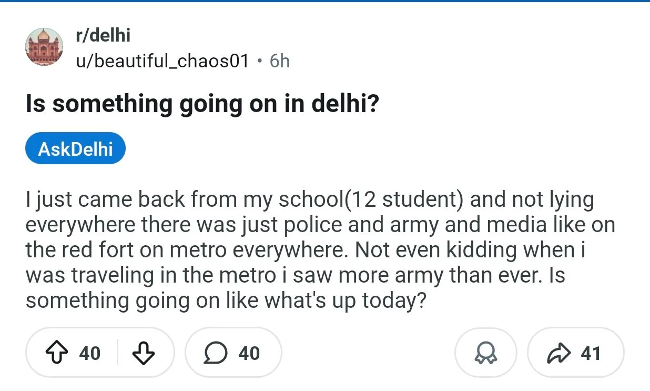The height and width of the screenshot is (391, 650).
Task: Click the share count of 41
Action: pos(591,353)
